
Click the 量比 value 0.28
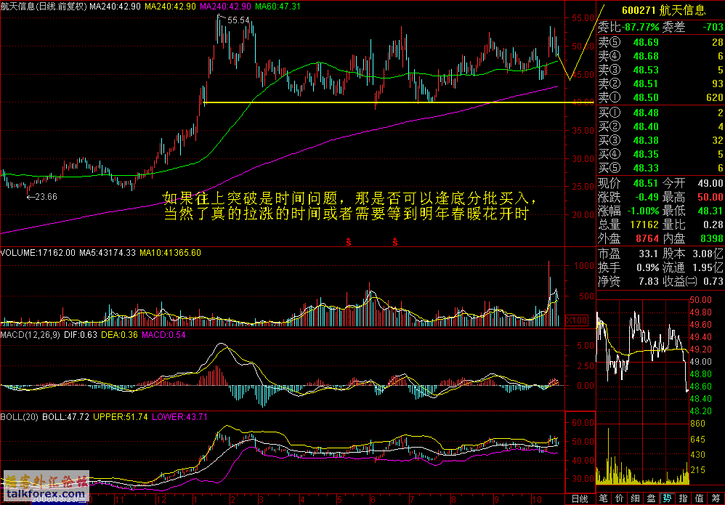pos(713,225)
